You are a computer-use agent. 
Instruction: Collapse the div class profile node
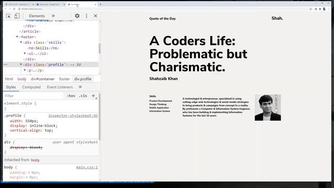[21, 64]
